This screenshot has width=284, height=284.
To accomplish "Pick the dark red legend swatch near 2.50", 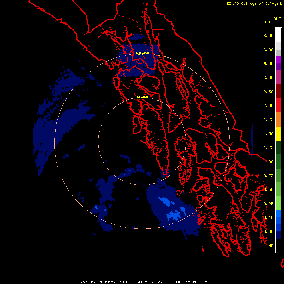I will point(279,92).
